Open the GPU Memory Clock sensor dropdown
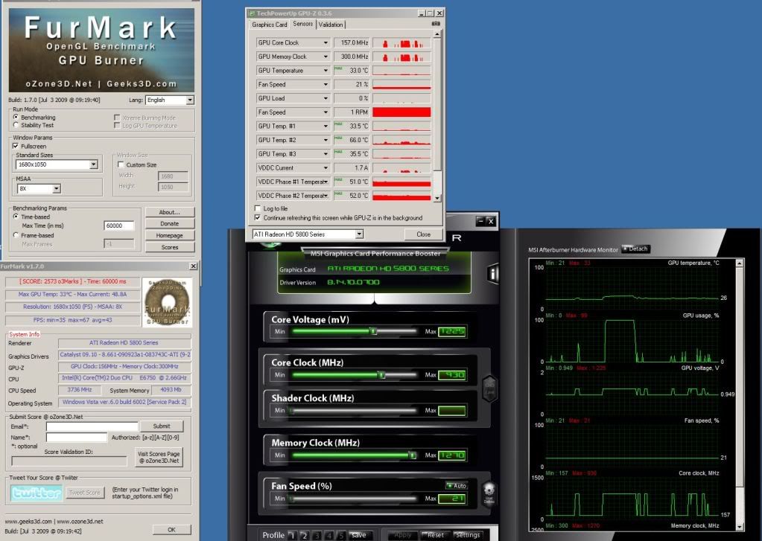The height and width of the screenshot is (541, 762). [293, 57]
